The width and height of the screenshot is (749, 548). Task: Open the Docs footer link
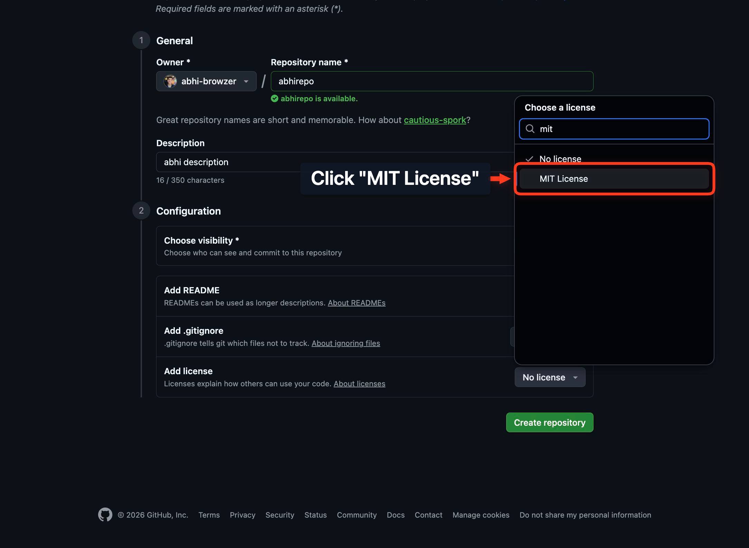(396, 515)
